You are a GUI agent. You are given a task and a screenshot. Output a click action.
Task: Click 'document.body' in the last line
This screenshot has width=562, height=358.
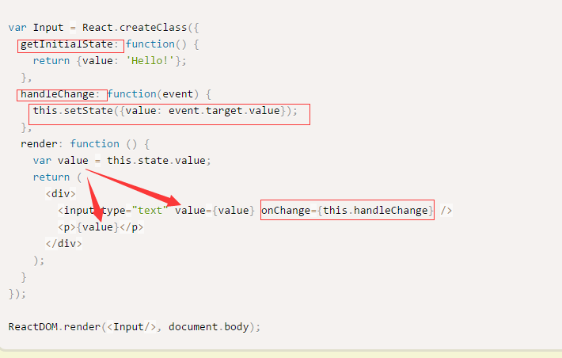[x=209, y=327]
